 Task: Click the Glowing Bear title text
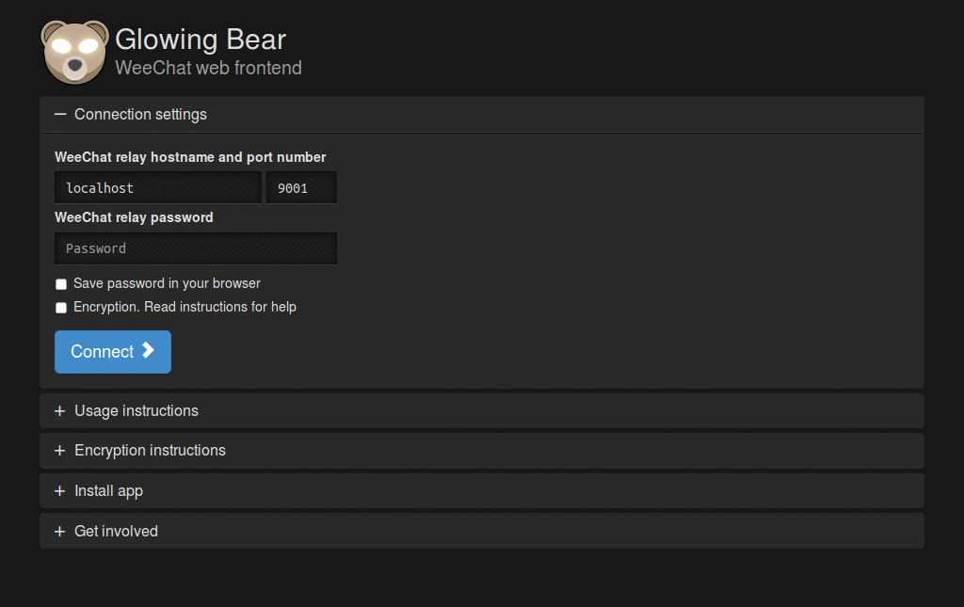point(200,40)
